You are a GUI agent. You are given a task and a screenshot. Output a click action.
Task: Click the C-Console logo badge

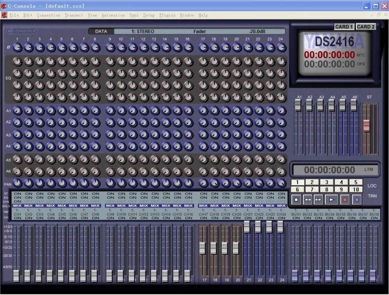[21, 31]
